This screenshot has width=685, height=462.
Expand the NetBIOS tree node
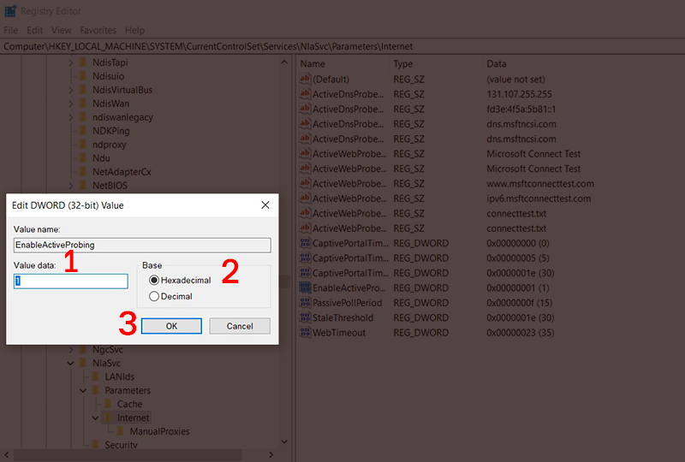71,186
